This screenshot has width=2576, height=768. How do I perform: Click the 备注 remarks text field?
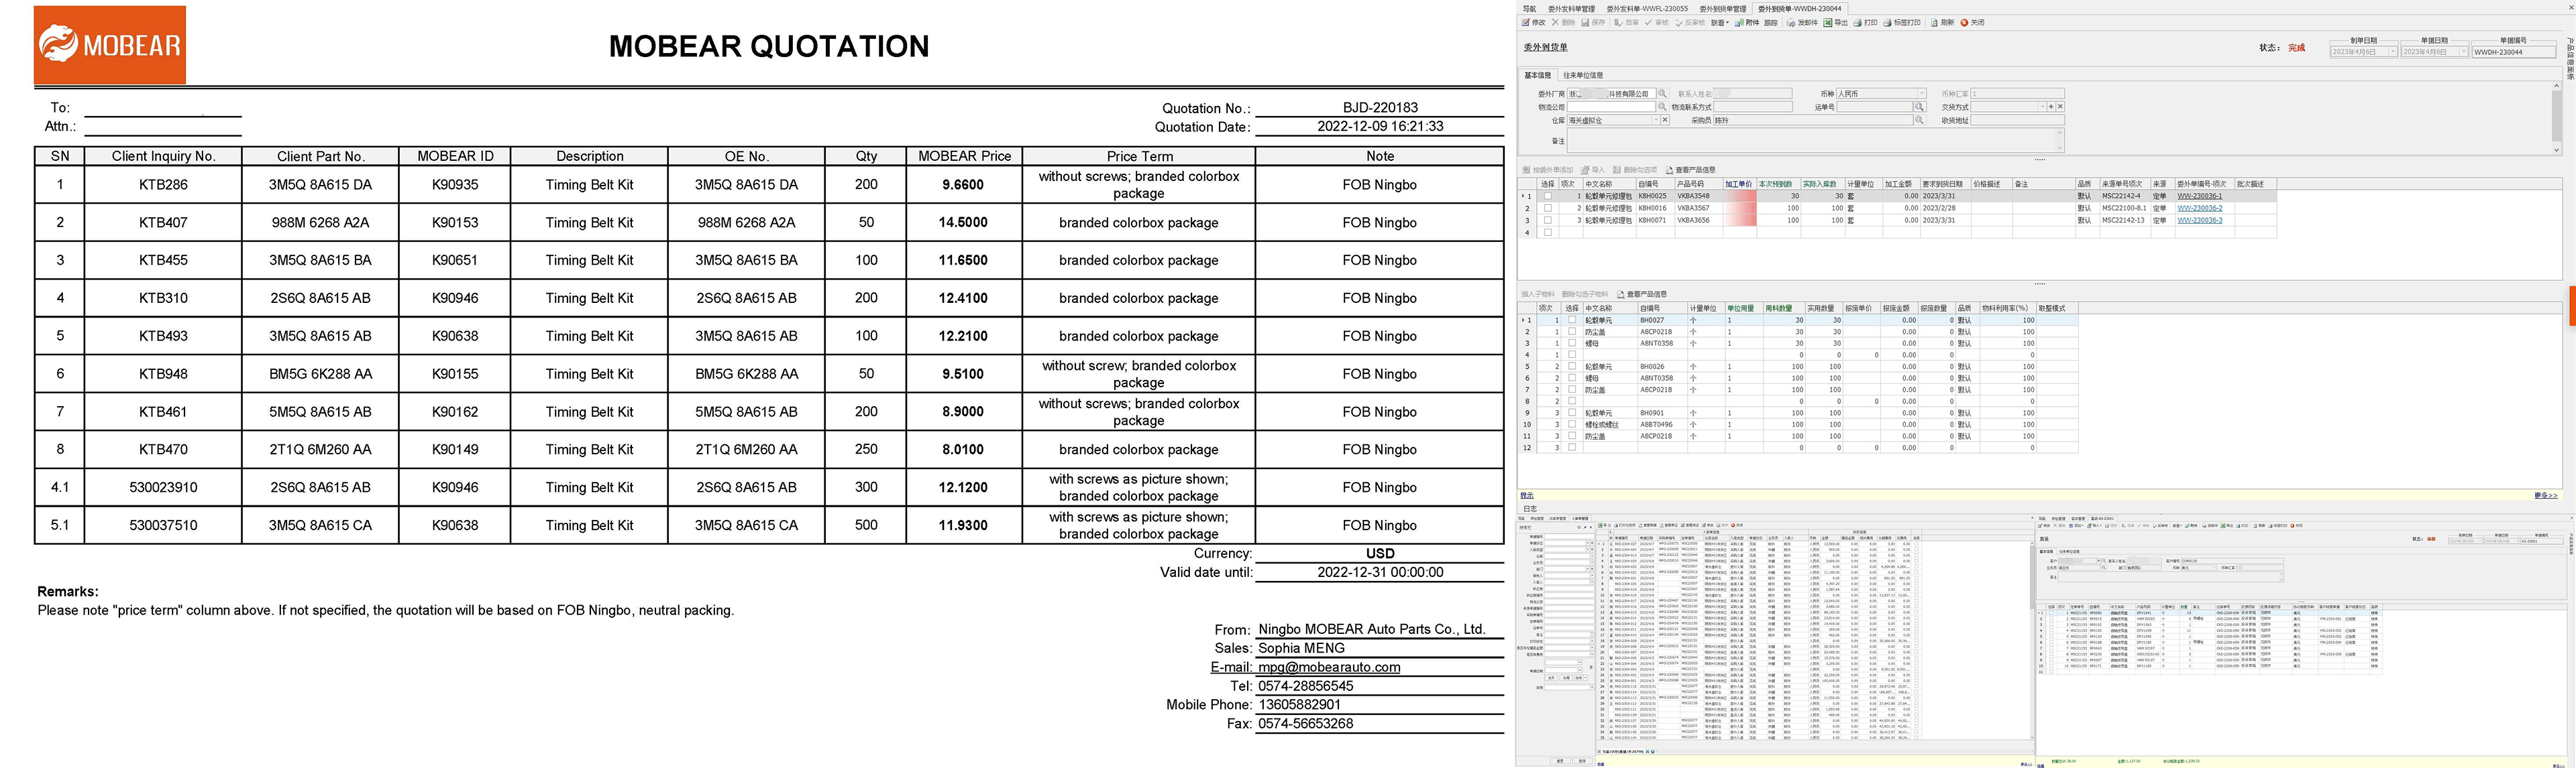(x=1815, y=140)
